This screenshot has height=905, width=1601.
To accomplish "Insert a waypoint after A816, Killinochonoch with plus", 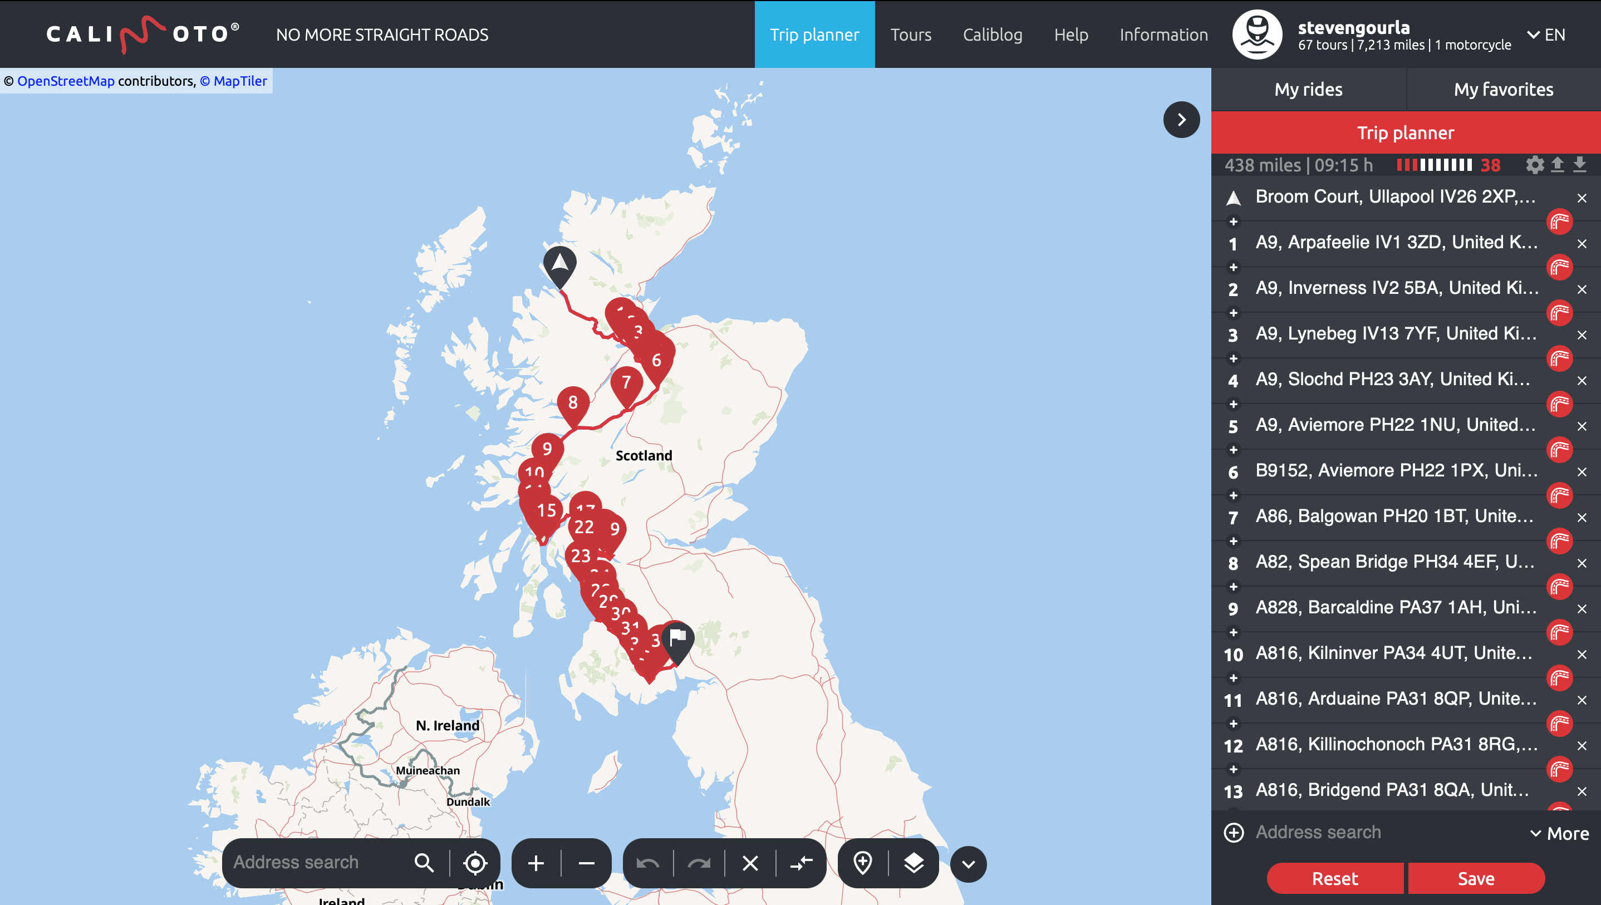I will [x=1234, y=770].
